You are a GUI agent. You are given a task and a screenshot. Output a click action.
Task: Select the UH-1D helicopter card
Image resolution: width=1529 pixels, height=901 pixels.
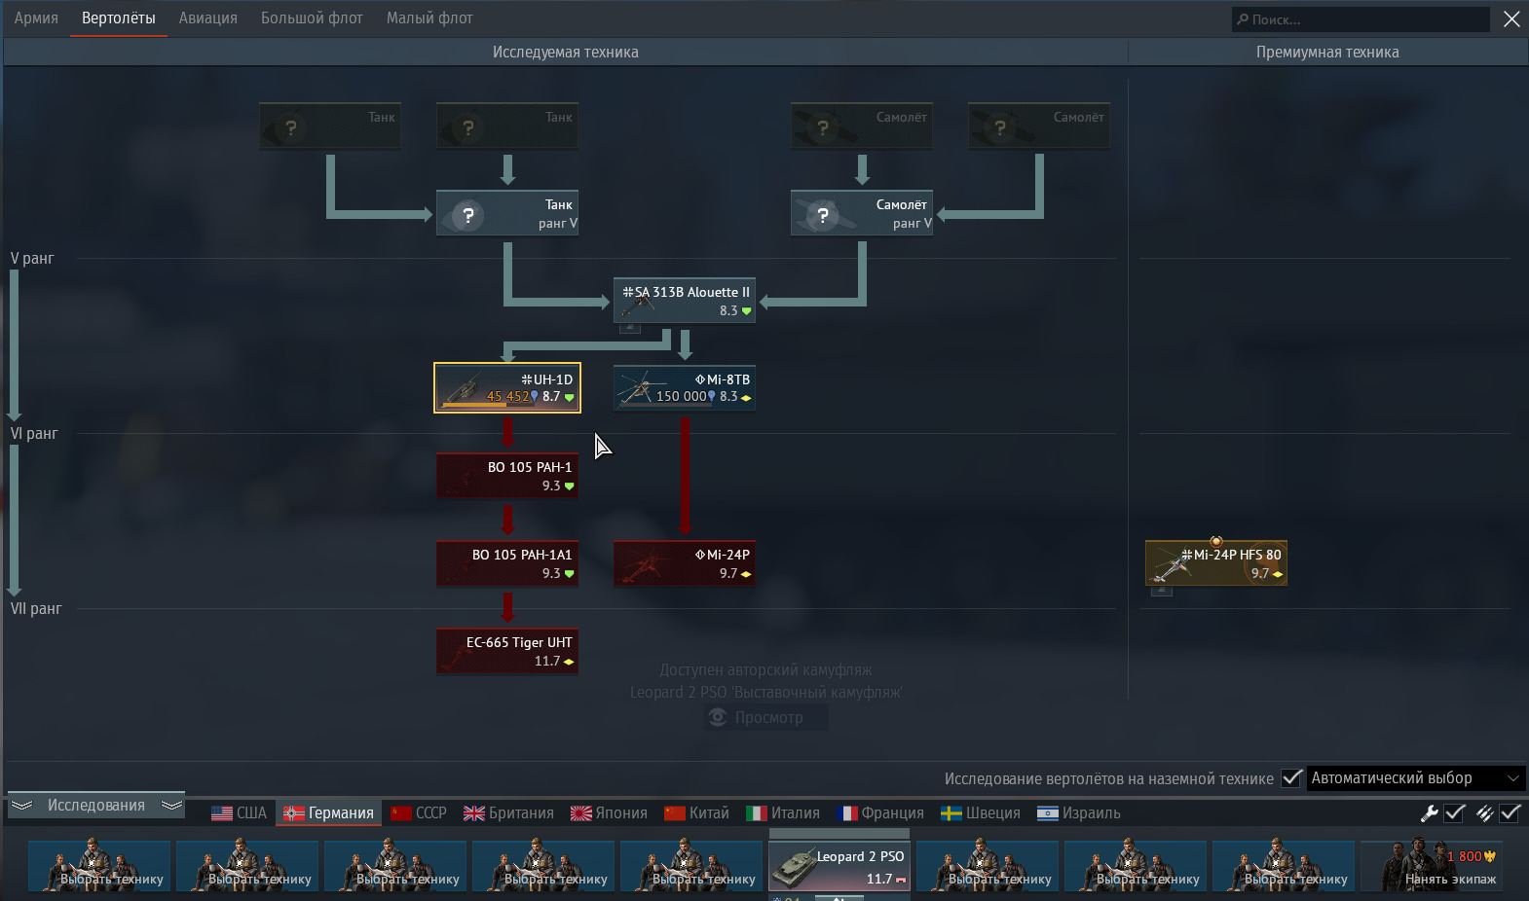coord(507,388)
